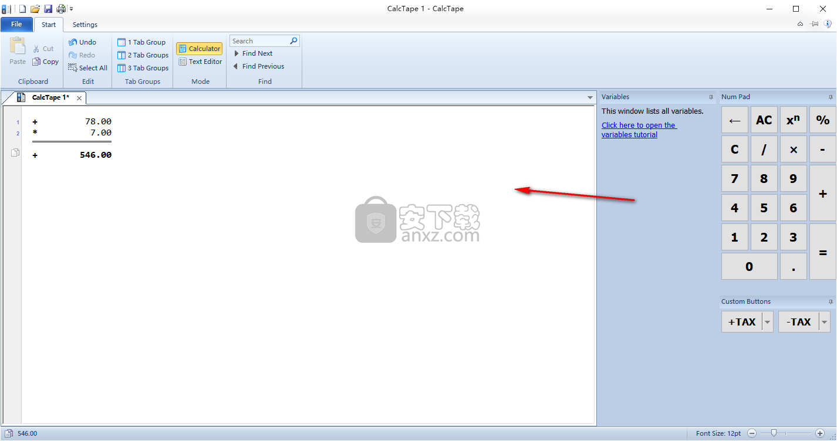
Task: Click the status bar copy icon beside 546.00
Action: 9,433
